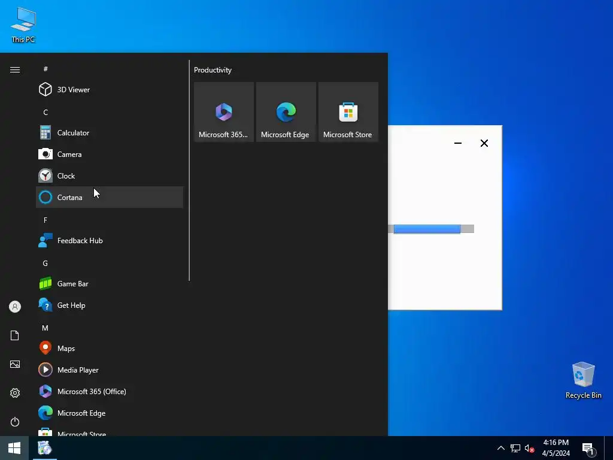Click the Windows Start button
This screenshot has width=613, height=460.
point(14,448)
